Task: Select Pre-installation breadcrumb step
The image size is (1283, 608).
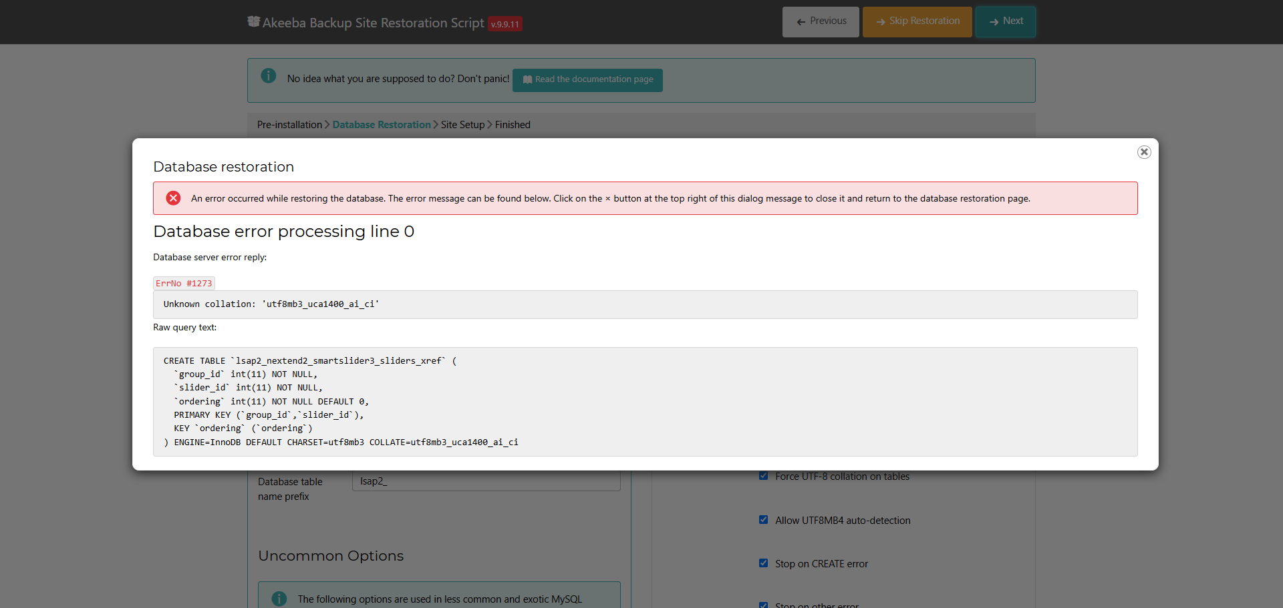Action: click(289, 125)
